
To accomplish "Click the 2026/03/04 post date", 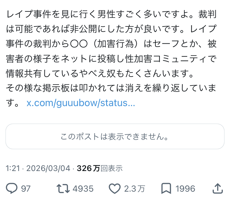I will [x=48, y=168].
